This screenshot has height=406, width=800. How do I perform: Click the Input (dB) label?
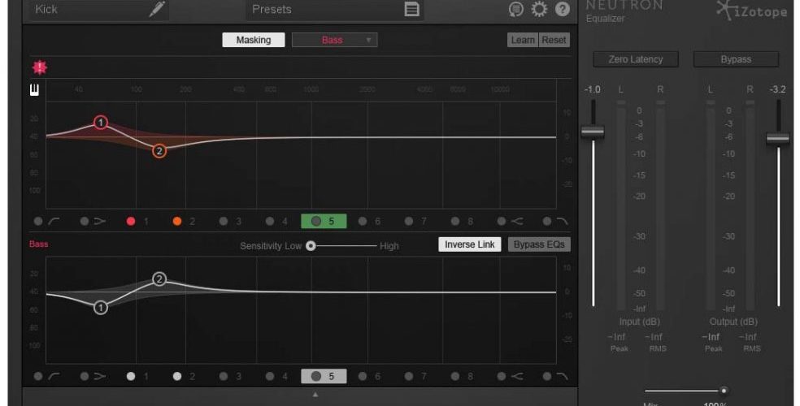639,322
